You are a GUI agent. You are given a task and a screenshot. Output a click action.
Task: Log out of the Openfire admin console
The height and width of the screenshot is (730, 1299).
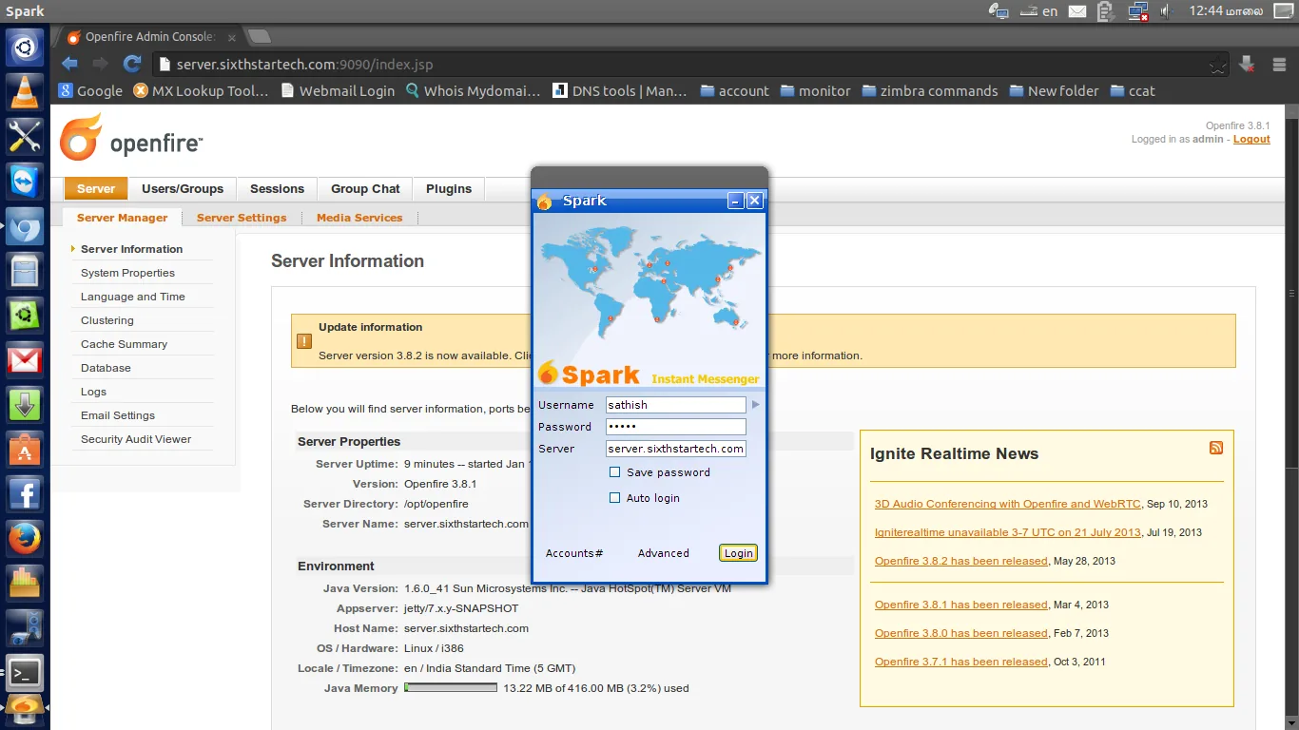[1251, 139]
